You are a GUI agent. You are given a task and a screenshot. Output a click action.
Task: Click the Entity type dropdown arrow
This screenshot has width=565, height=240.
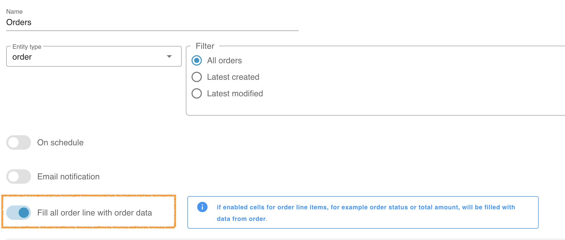click(169, 57)
